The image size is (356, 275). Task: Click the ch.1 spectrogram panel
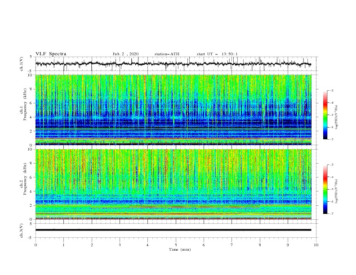click(x=173, y=110)
